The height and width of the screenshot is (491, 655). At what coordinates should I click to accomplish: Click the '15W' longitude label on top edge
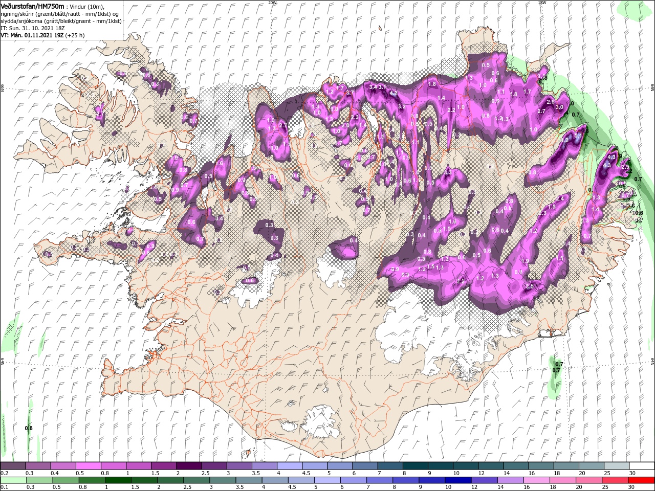pyautogui.click(x=542, y=3)
